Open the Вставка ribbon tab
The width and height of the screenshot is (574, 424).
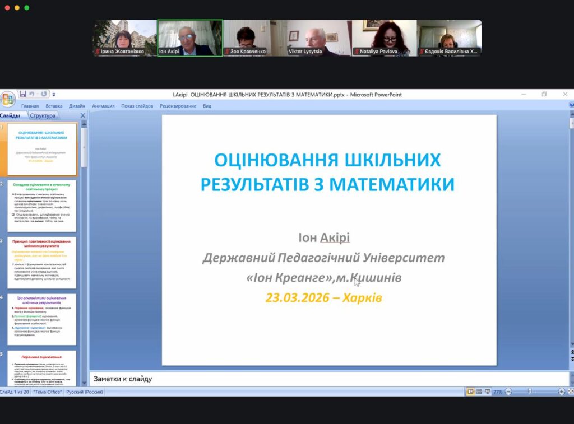click(x=54, y=106)
